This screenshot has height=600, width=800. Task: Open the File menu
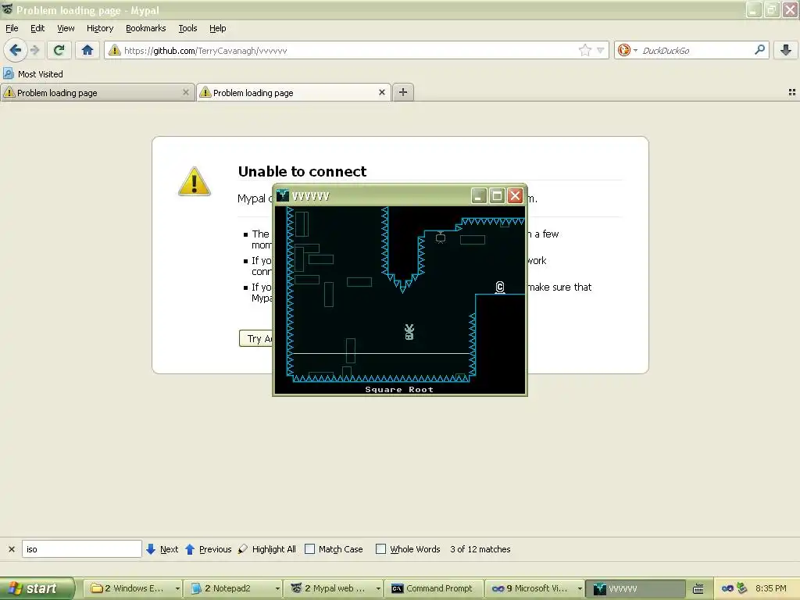click(12, 28)
